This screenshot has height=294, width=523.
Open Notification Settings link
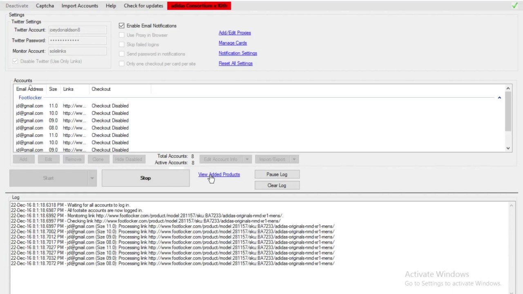click(238, 53)
